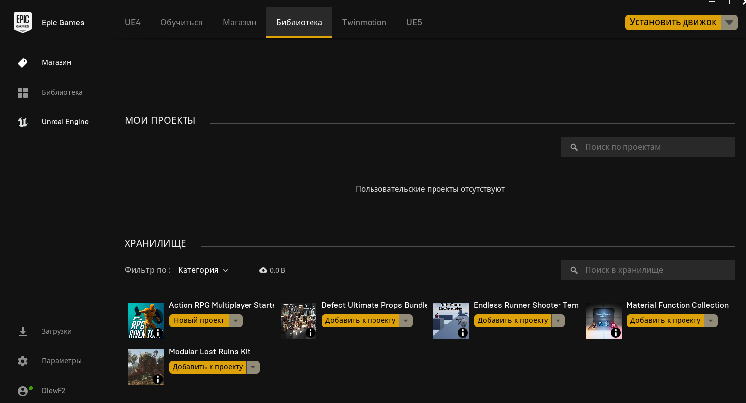746x403 pixels.
Task: Click the Поиск по проектам search field
Action: tap(648, 147)
